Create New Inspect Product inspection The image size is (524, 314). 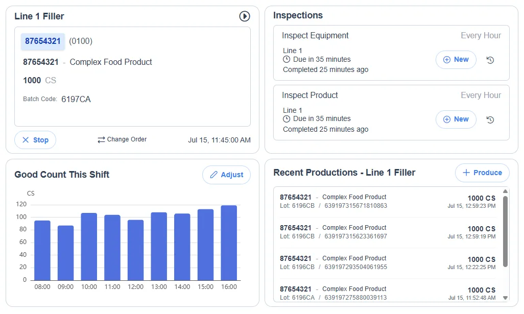(x=456, y=119)
